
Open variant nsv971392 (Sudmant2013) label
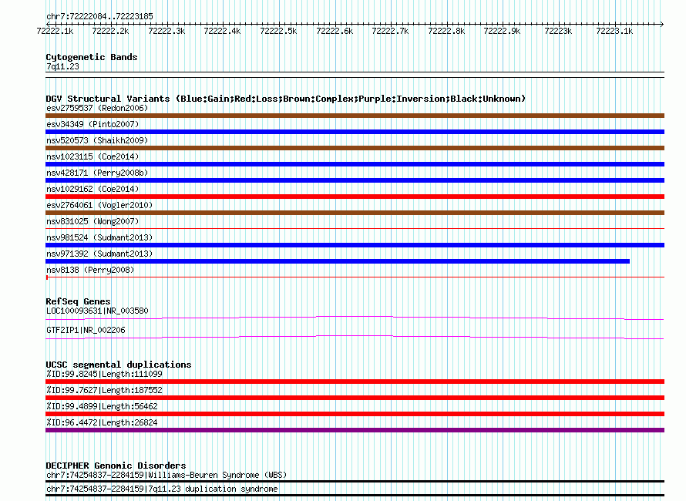(x=99, y=254)
